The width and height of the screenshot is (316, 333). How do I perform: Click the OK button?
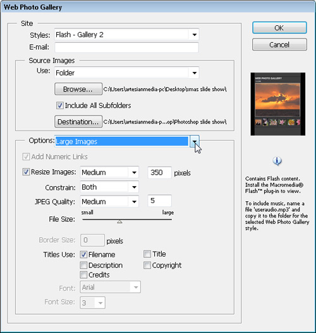pos(279,28)
